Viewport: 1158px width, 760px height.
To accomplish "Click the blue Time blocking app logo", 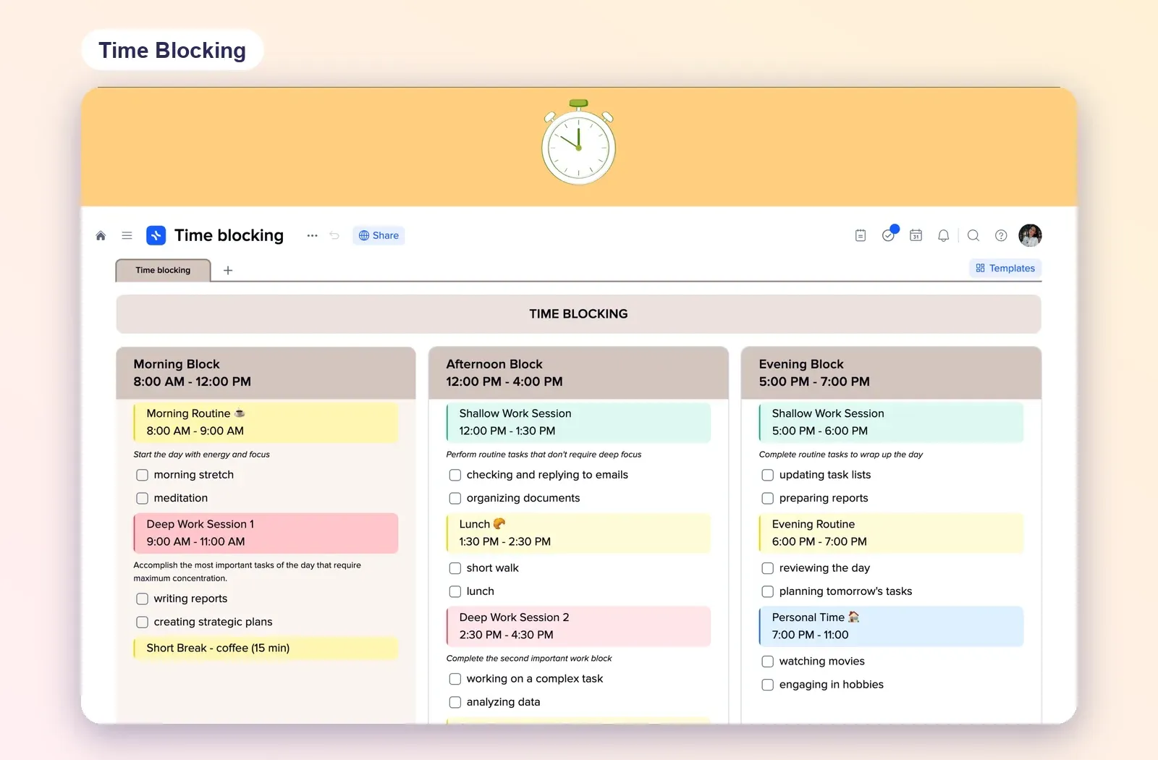I will pyautogui.click(x=156, y=235).
